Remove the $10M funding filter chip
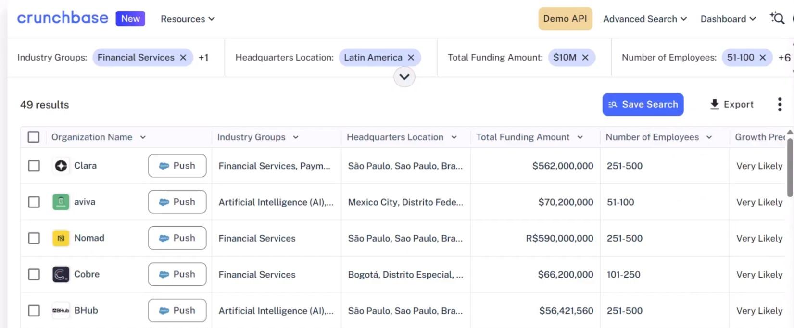 585,57
